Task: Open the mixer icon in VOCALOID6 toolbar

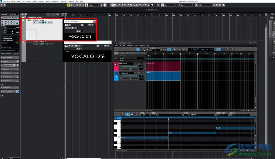Action: [223, 49]
